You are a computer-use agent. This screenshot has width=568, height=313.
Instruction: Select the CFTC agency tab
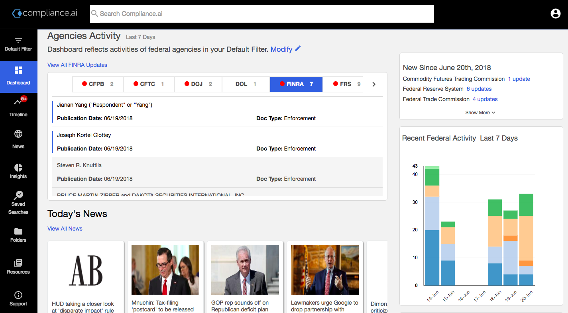149,84
